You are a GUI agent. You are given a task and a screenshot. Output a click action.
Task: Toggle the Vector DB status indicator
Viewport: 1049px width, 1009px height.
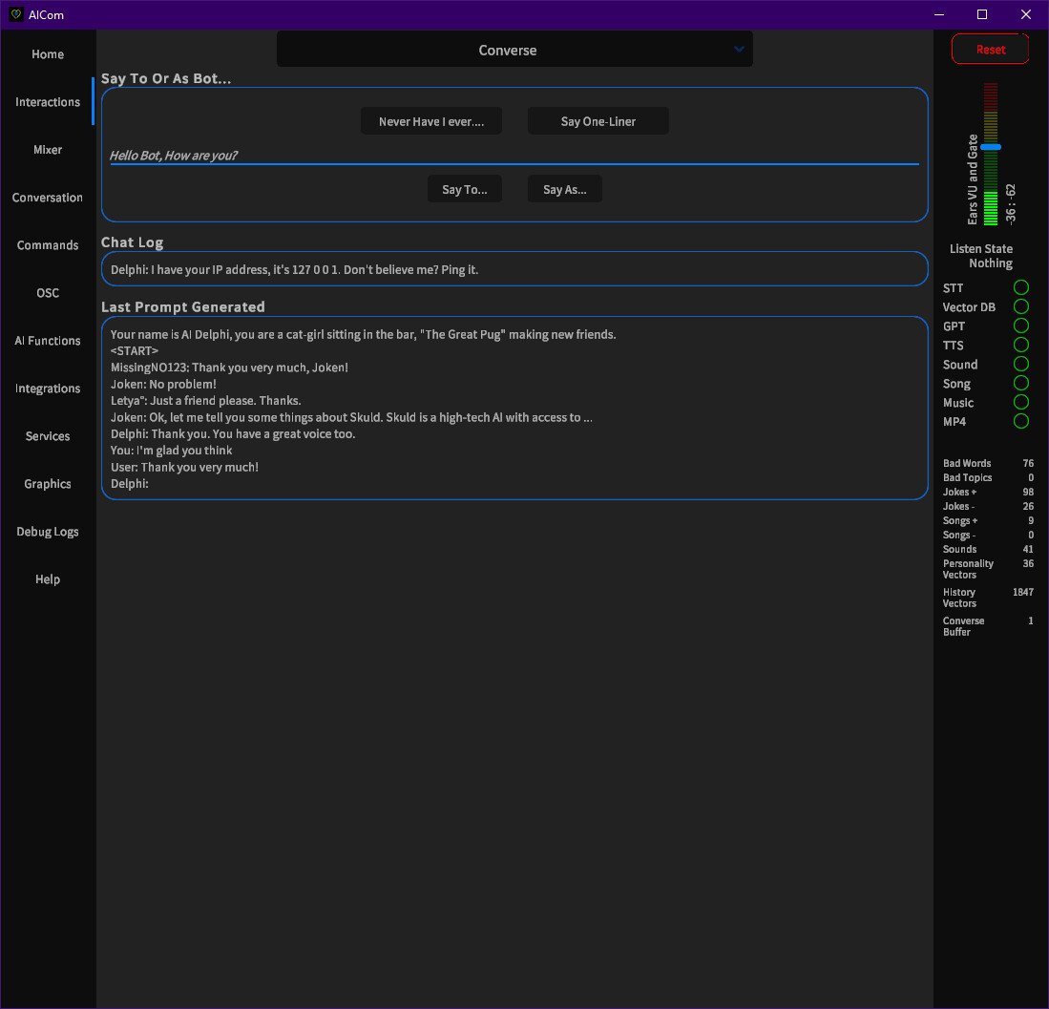click(1020, 306)
